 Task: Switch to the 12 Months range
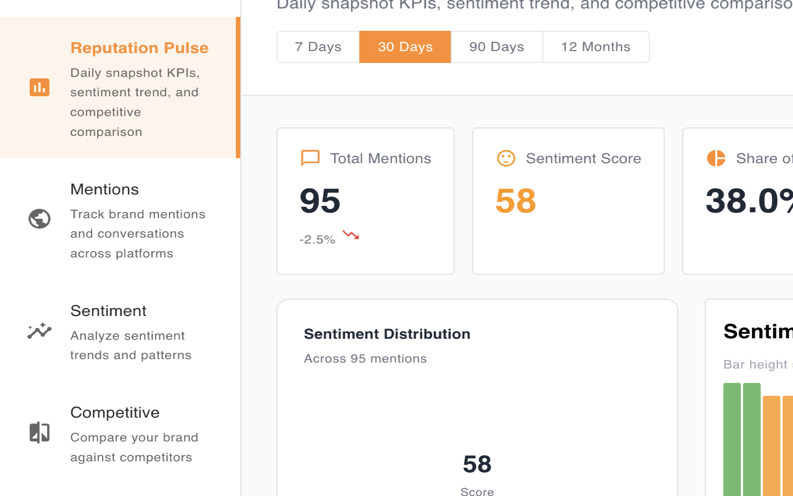(x=596, y=47)
